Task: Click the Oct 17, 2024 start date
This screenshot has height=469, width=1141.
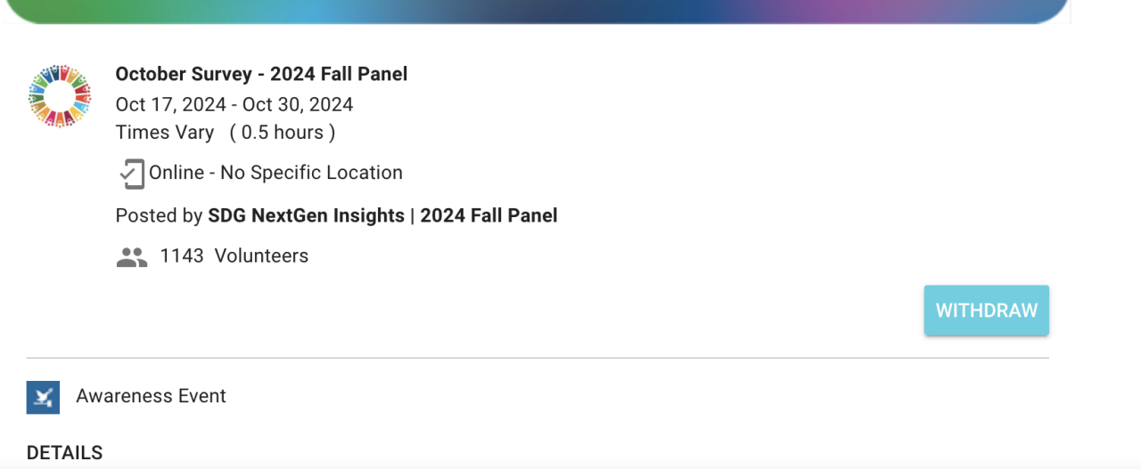Action: tap(171, 105)
